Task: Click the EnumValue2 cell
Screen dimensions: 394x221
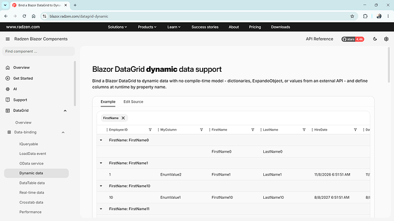Action: coord(171,175)
